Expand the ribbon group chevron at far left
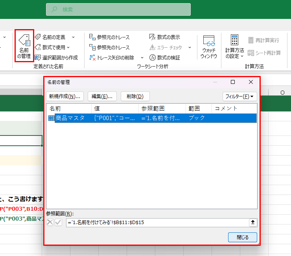Screen dimensions: 291x256 point(4,37)
